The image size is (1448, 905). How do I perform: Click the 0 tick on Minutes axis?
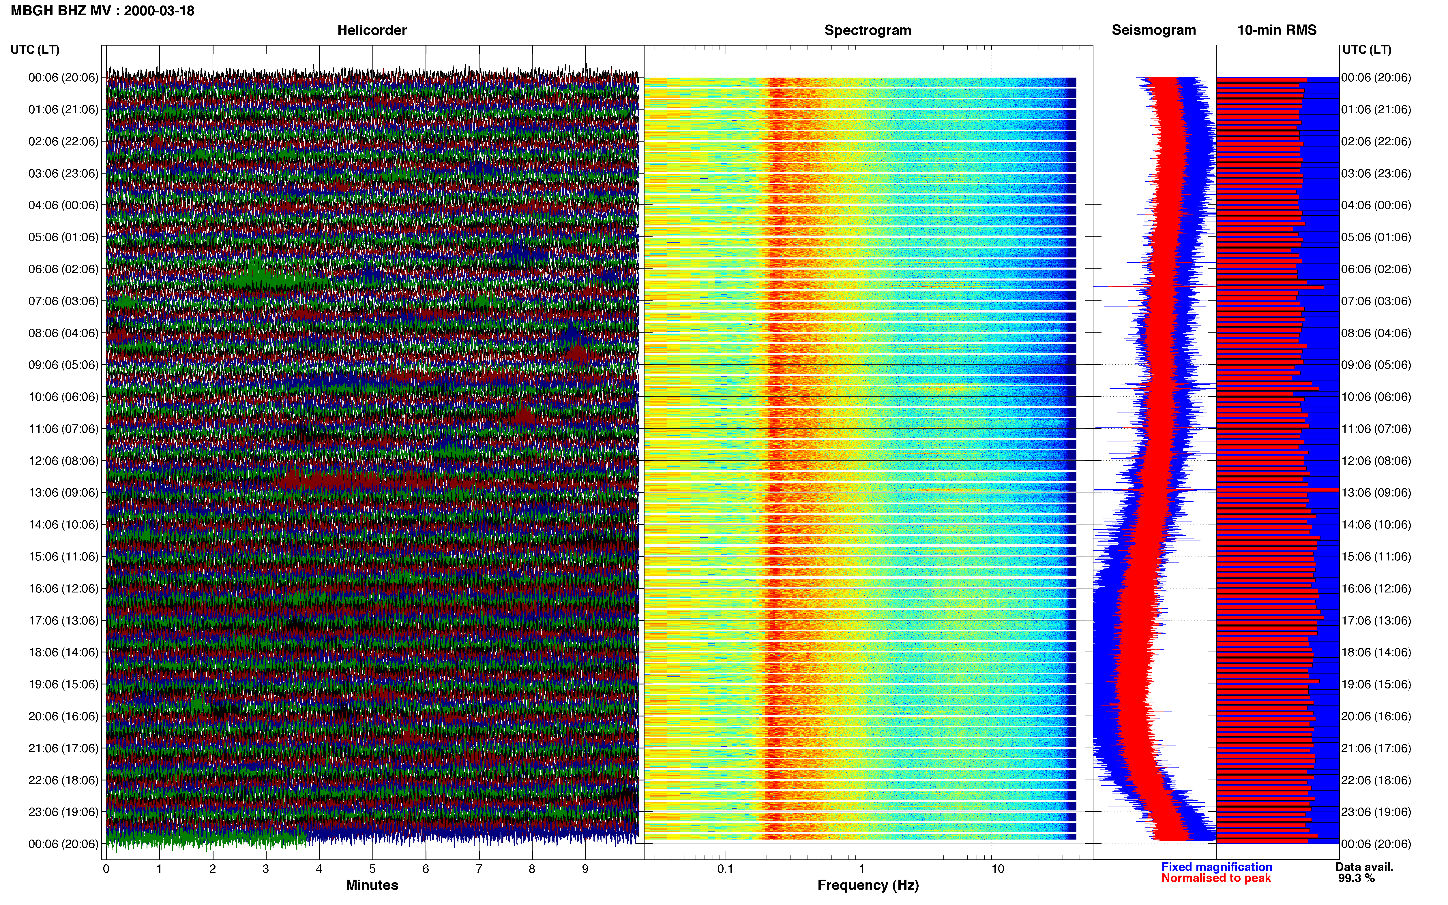[x=106, y=868]
